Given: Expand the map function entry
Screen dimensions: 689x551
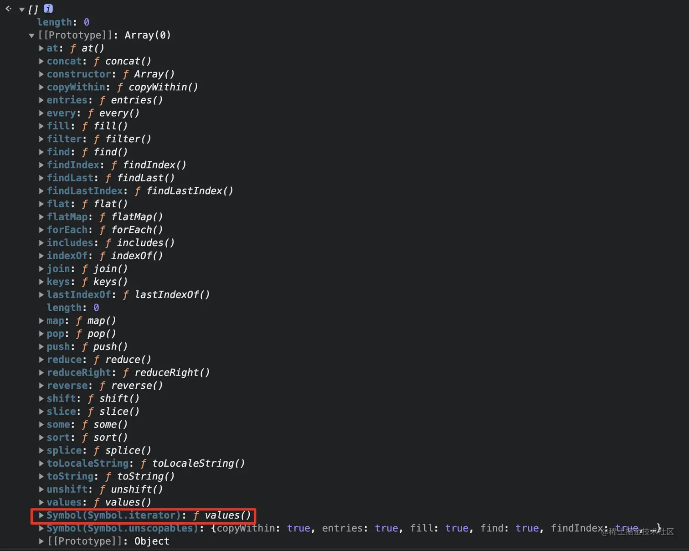Looking at the screenshot, I should (x=41, y=321).
